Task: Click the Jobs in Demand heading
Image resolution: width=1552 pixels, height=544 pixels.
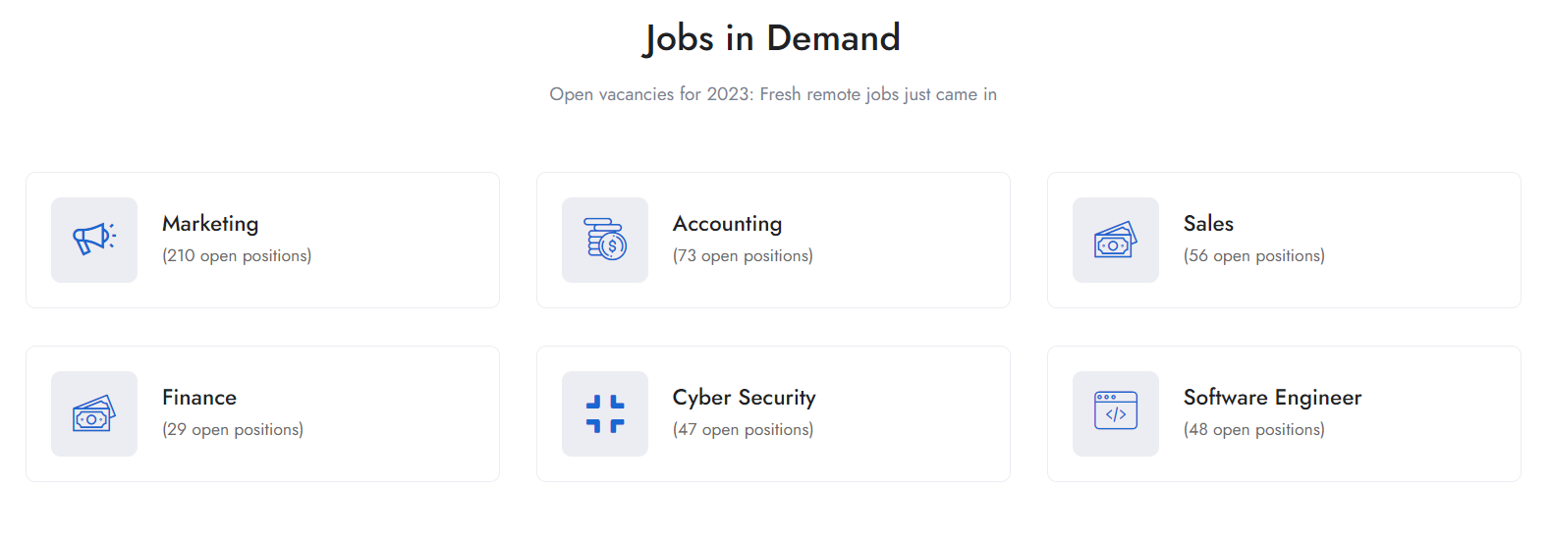Action: click(772, 38)
